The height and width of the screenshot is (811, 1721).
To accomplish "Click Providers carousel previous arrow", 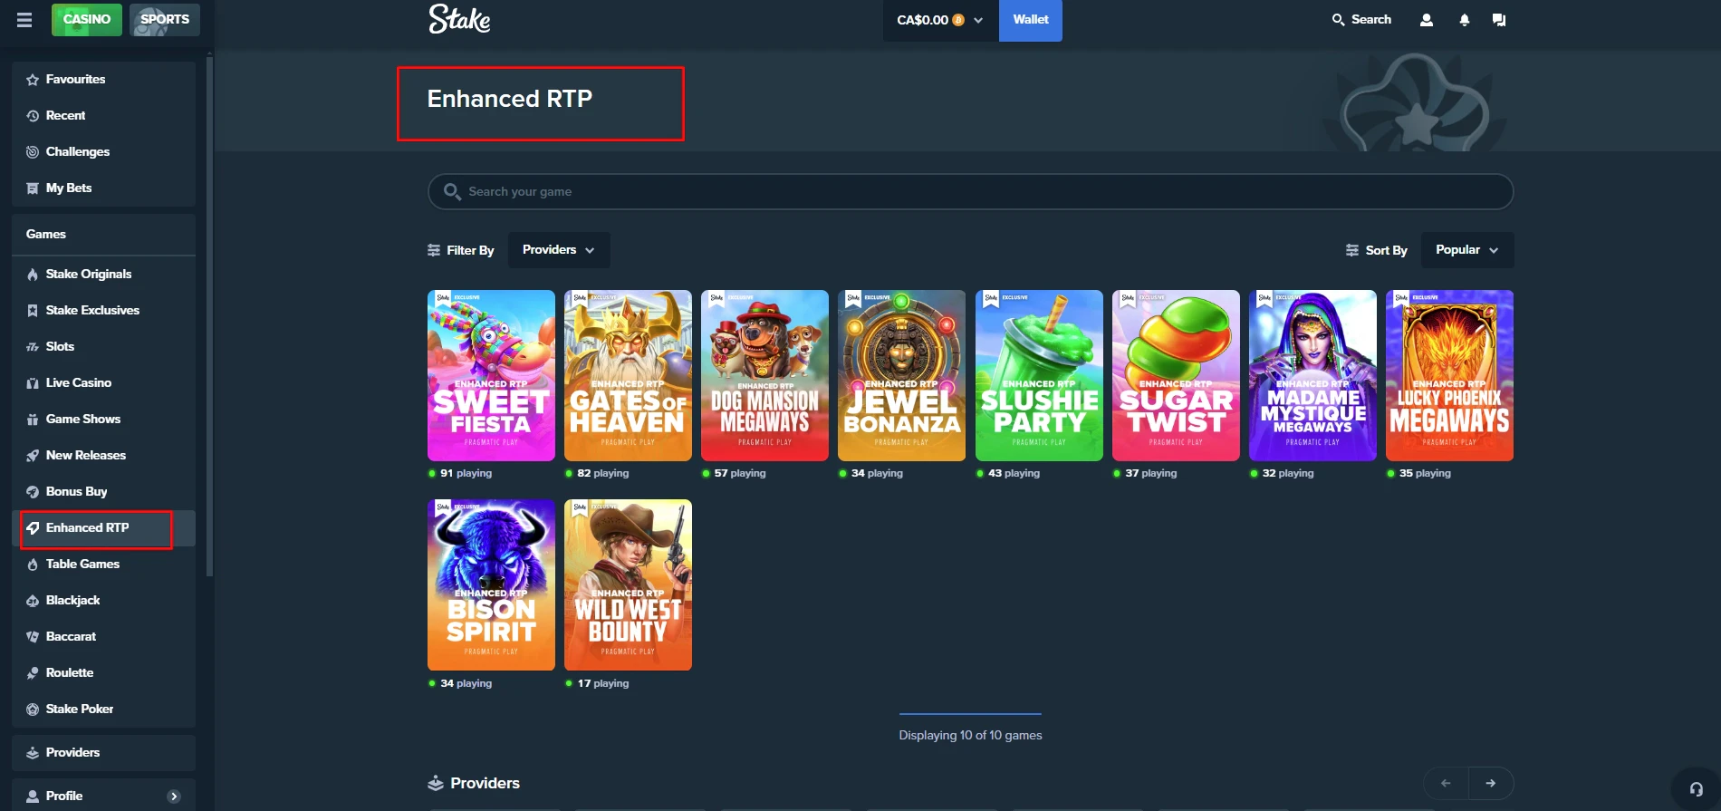I will (x=1446, y=783).
